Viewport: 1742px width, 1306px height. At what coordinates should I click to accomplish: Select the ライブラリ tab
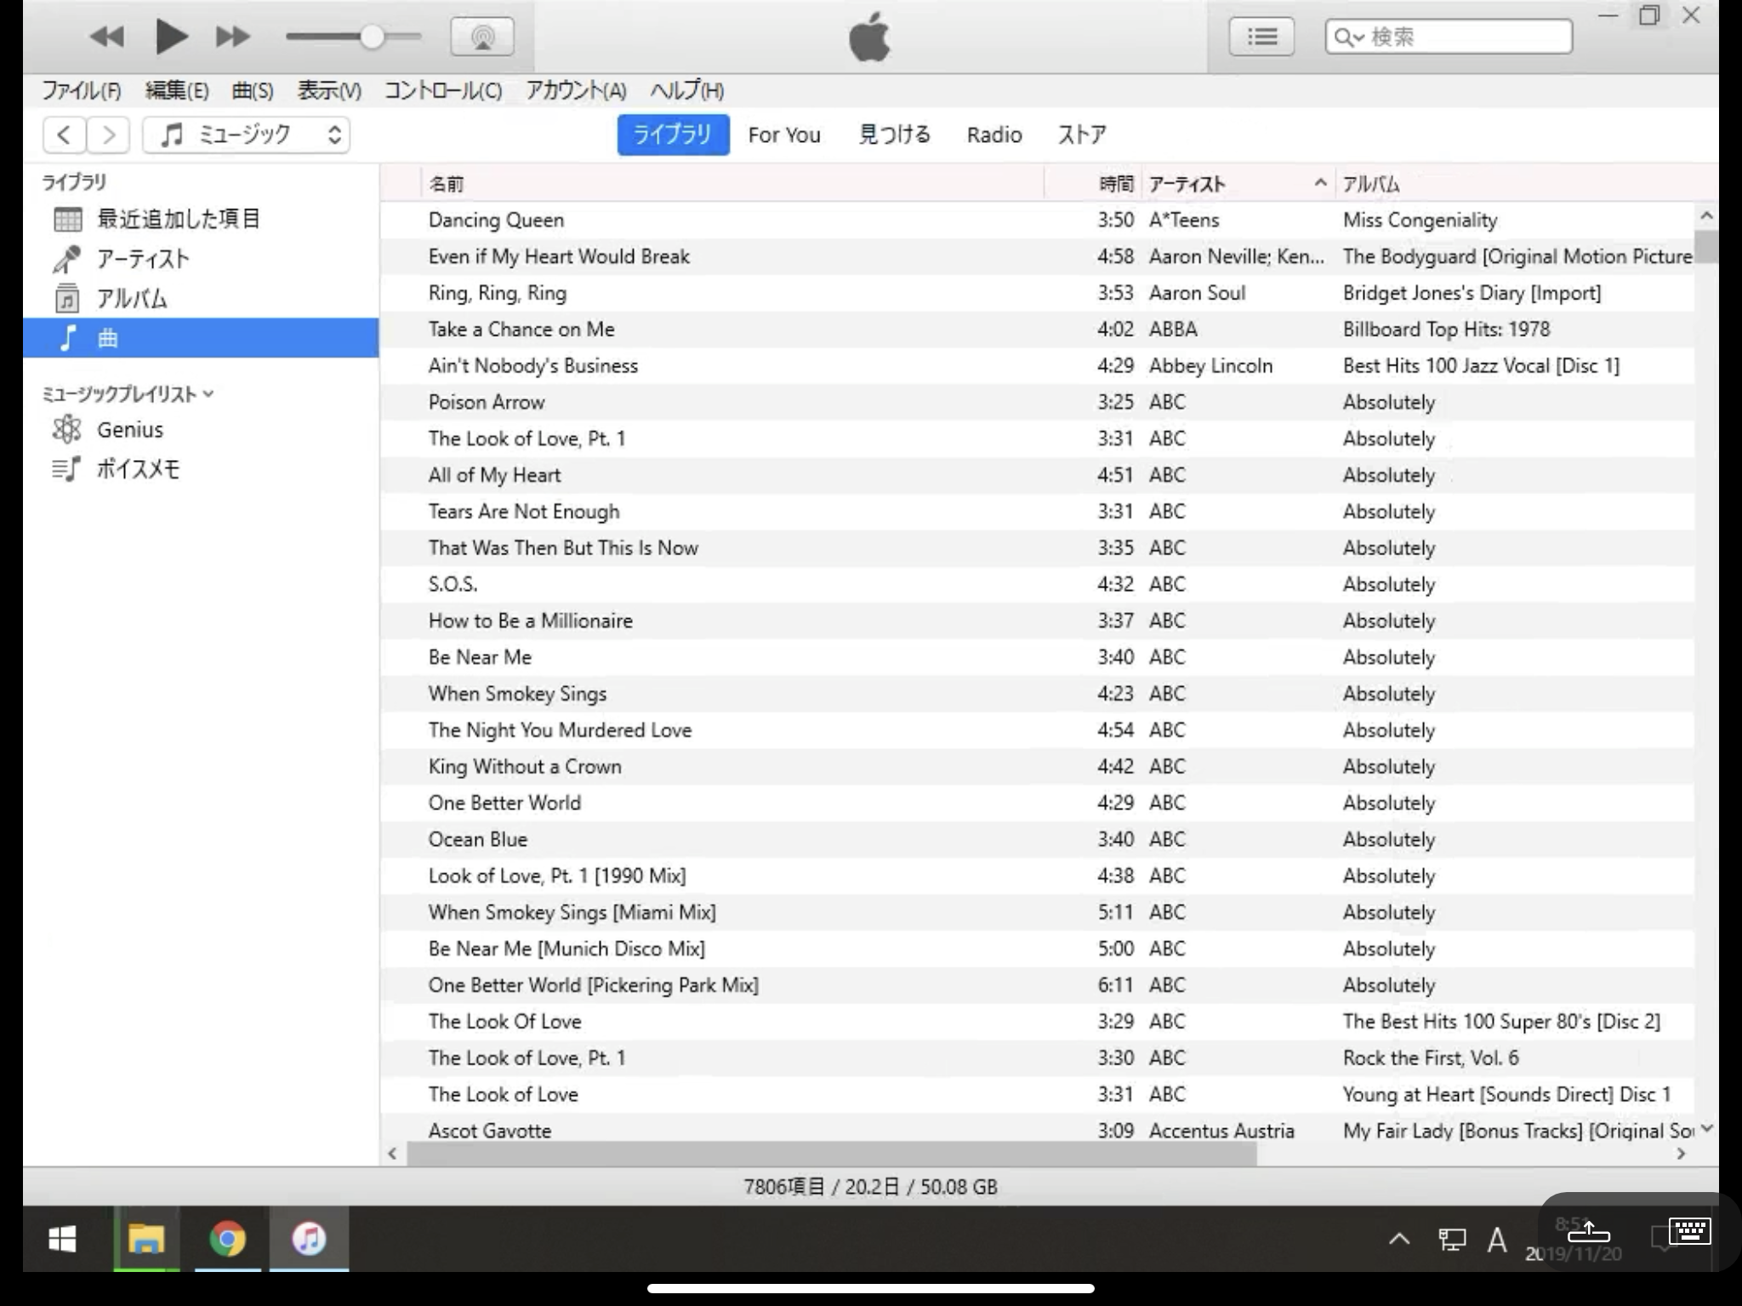(671, 134)
